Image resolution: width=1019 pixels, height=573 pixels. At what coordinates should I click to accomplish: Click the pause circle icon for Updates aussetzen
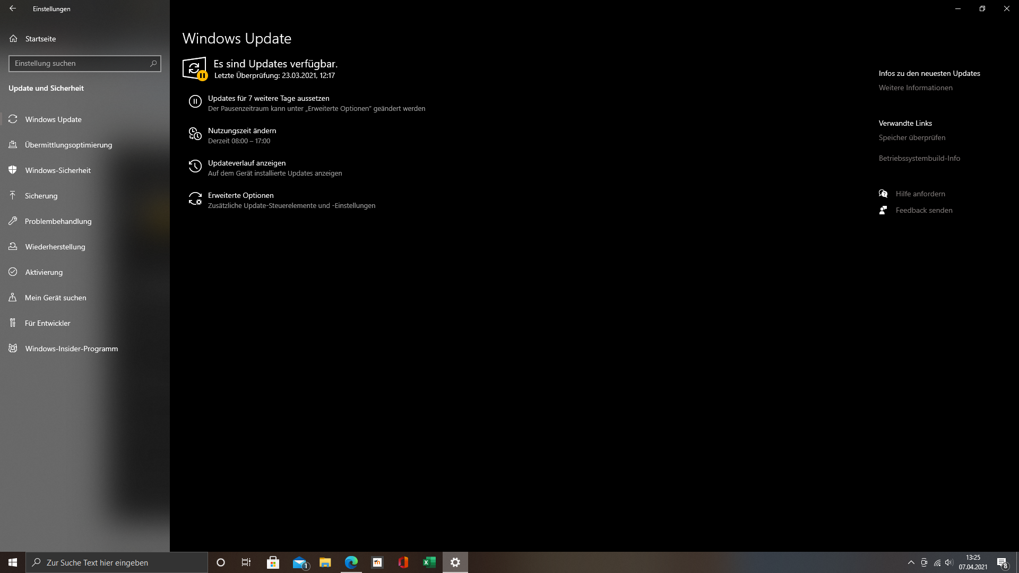[195, 101]
